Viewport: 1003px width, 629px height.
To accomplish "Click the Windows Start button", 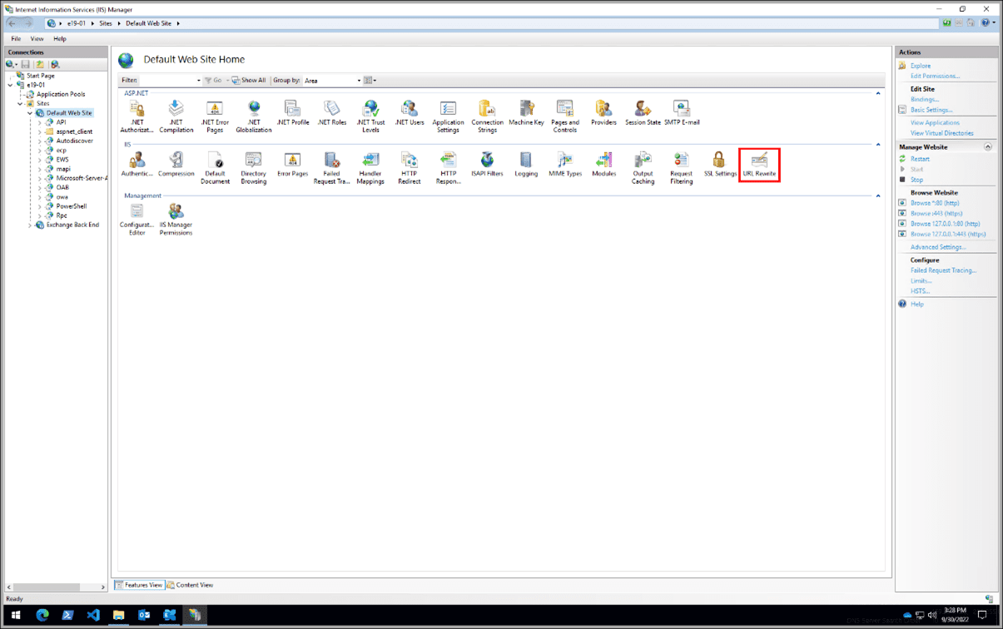I will (16, 615).
